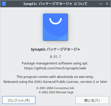Click 'Package management software using apt.' text
This screenshot has height=106, width=111.
point(55,63)
